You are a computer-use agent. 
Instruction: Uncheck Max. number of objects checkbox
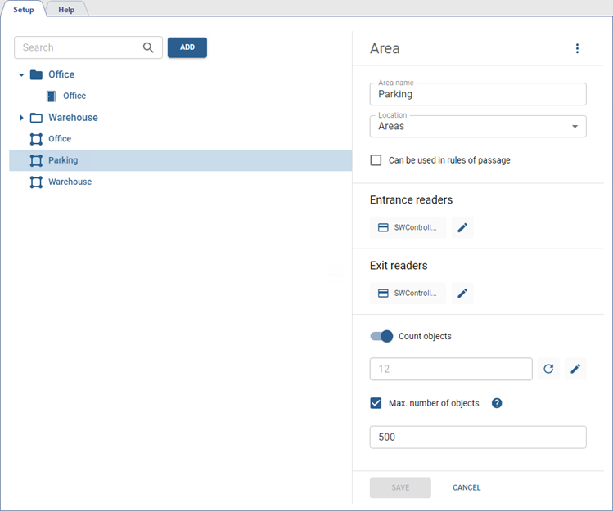(x=376, y=403)
